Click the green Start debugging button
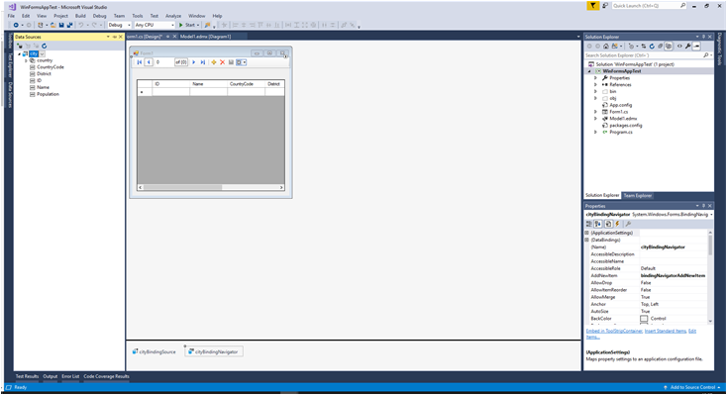Image resolution: width=727 pixels, height=395 pixels. coord(188,25)
